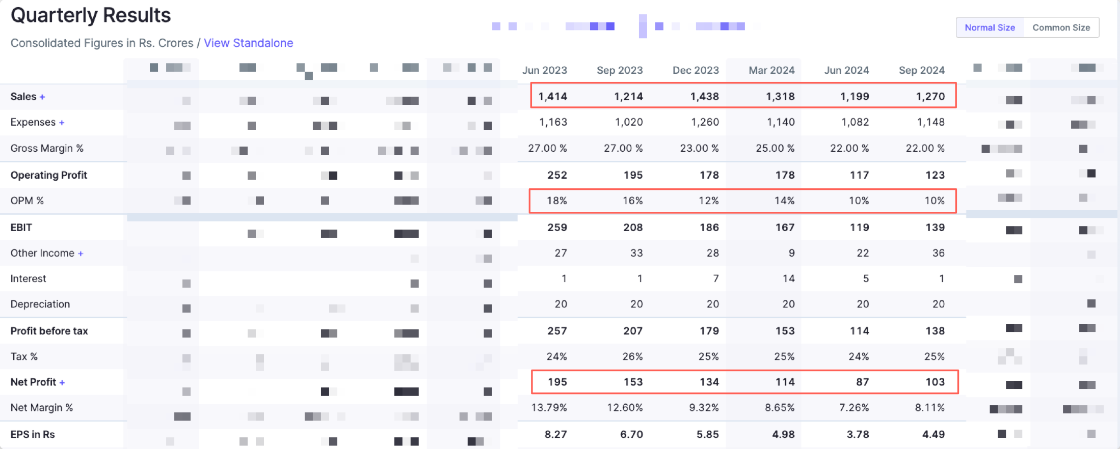Select the Profit before tax row label
The height and width of the screenshot is (449, 1120).
click(x=49, y=331)
